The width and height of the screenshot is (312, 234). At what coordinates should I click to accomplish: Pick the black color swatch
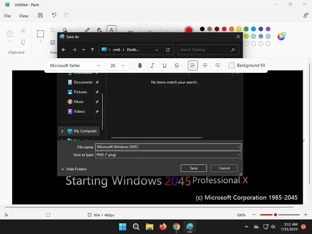click(x=202, y=29)
